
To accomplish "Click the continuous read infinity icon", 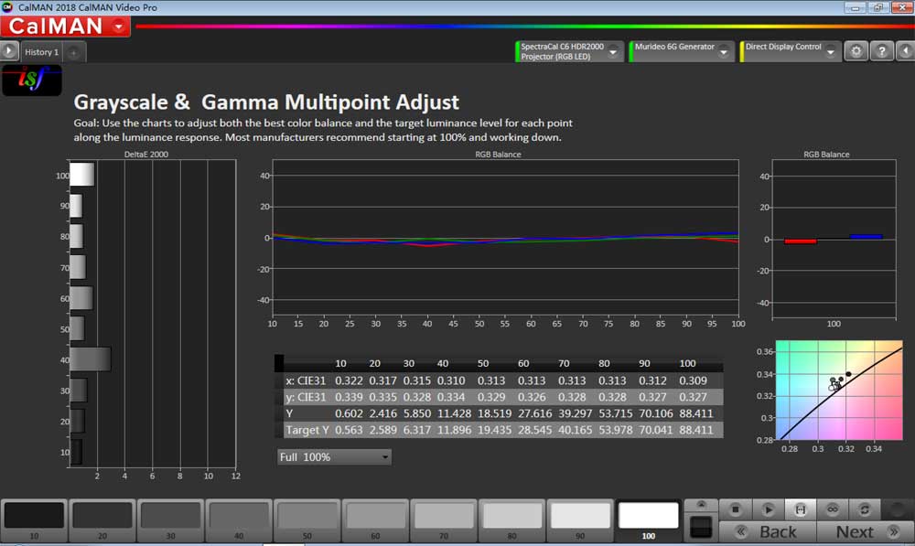I will tap(833, 509).
